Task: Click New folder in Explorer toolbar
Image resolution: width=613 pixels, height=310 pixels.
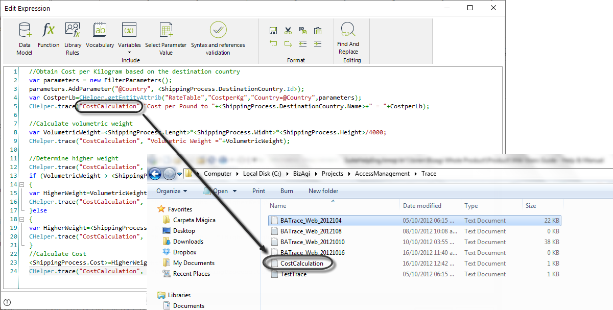Action: click(323, 191)
